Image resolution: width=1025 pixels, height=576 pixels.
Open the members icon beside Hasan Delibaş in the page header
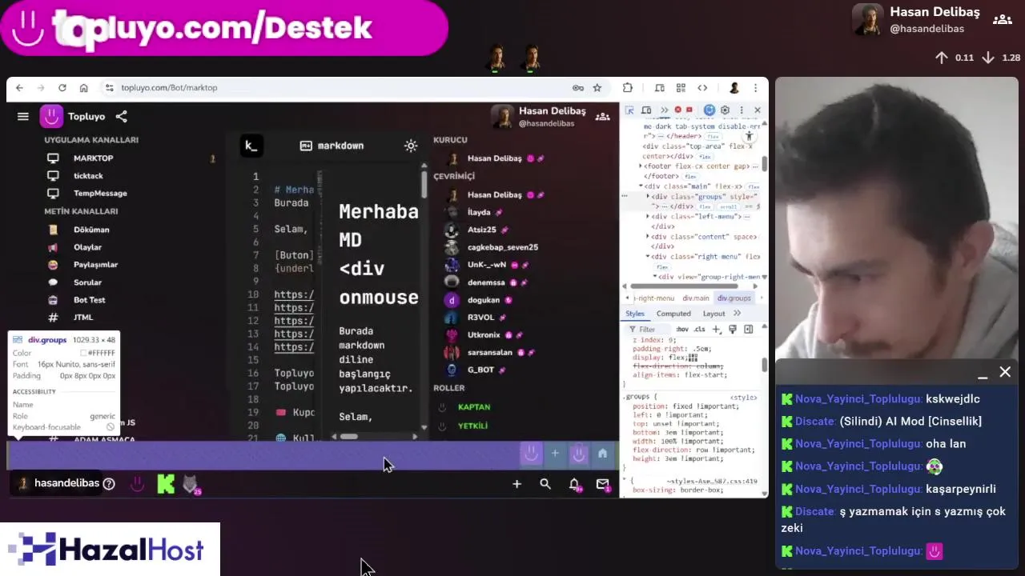603,117
